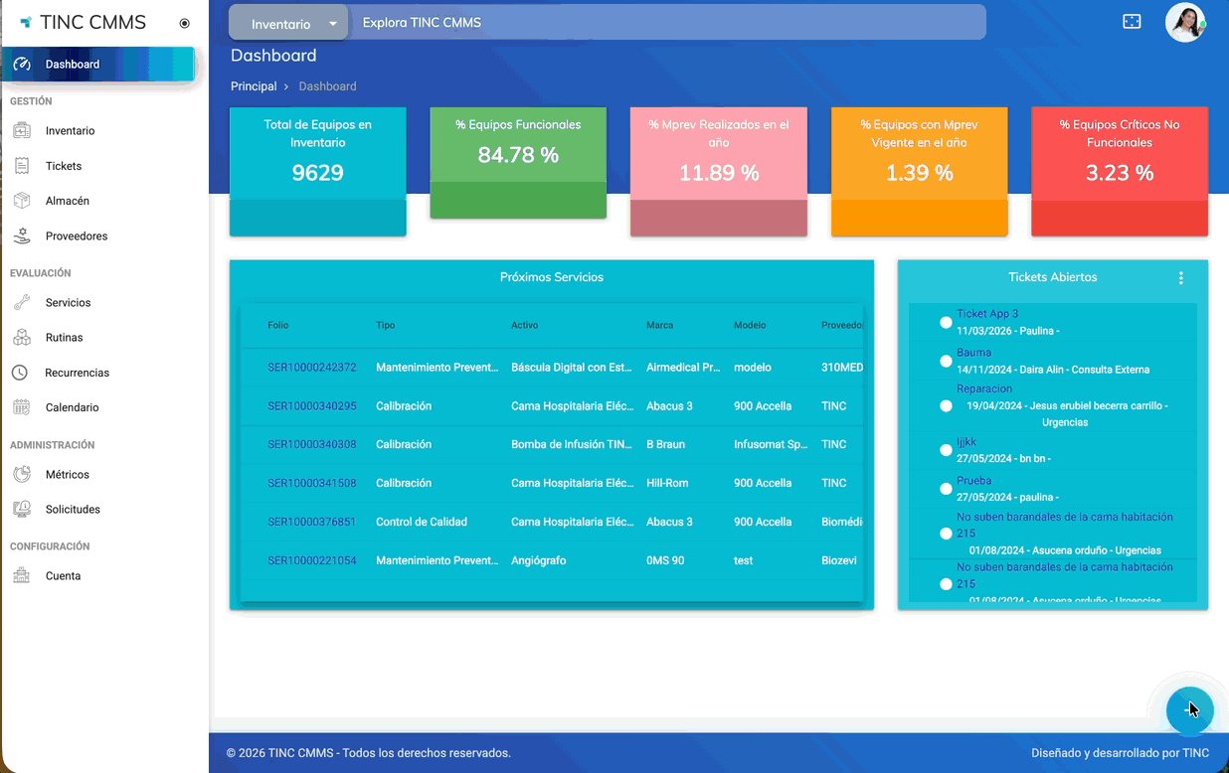Screen dimensions: 1229x773
Task: Go to Métricos in the sidebar
Action: pos(67,475)
